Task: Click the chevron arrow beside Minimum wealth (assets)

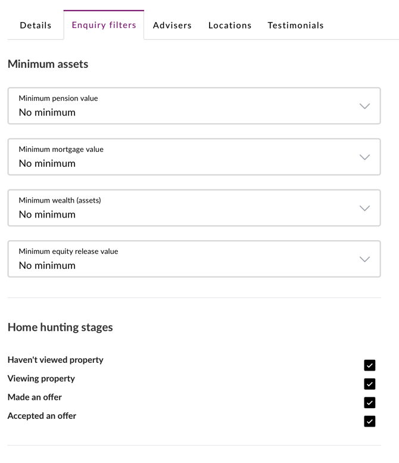Action: tap(364, 208)
